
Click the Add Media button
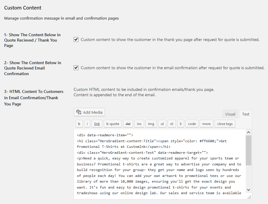pyautogui.click(x=89, y=112)
